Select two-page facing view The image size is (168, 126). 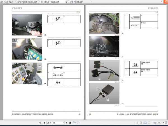pos(145,123)
